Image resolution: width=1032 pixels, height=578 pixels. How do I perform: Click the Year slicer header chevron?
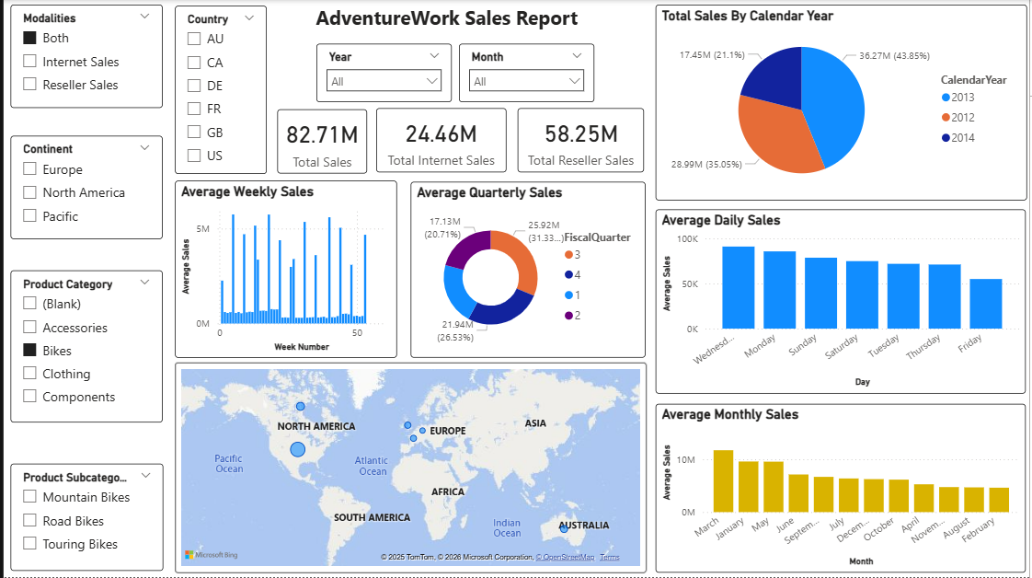[x=434, y=56]
